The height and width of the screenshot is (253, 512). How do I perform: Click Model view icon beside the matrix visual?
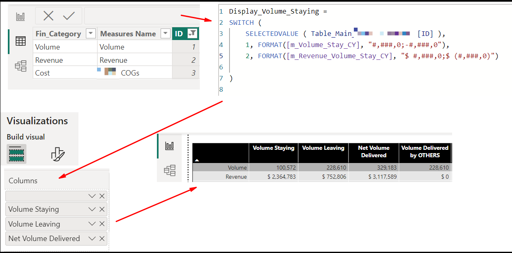pos(170,170)
